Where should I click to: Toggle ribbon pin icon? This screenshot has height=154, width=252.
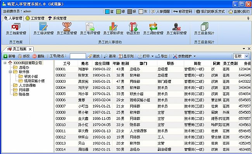[x=248, y=18]
